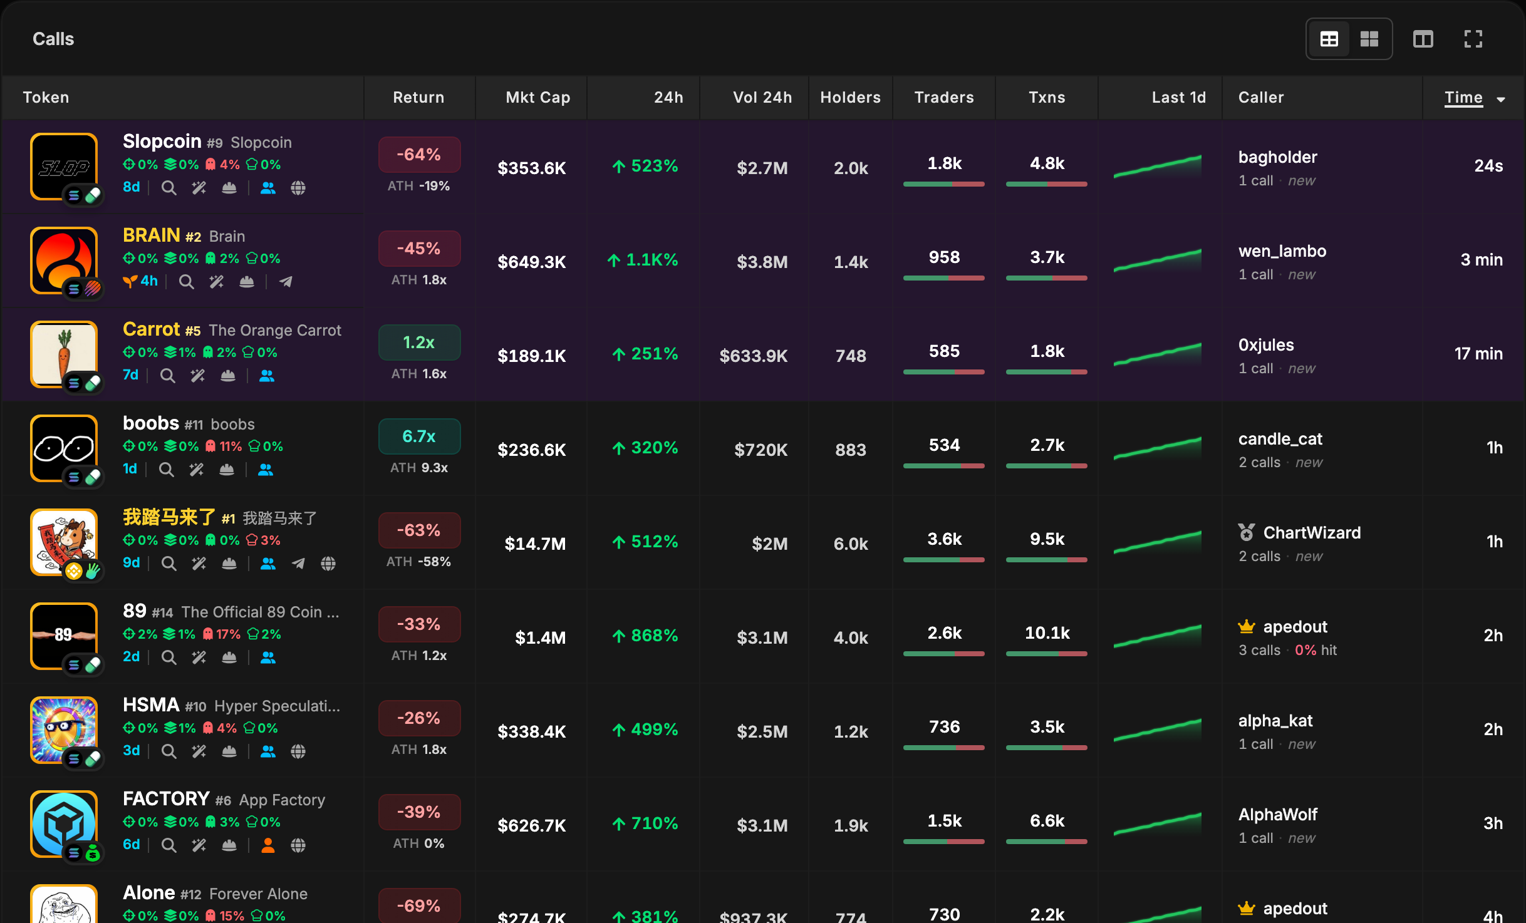
Task: Sort by Holders column
Action: click(x=850, y=98)
